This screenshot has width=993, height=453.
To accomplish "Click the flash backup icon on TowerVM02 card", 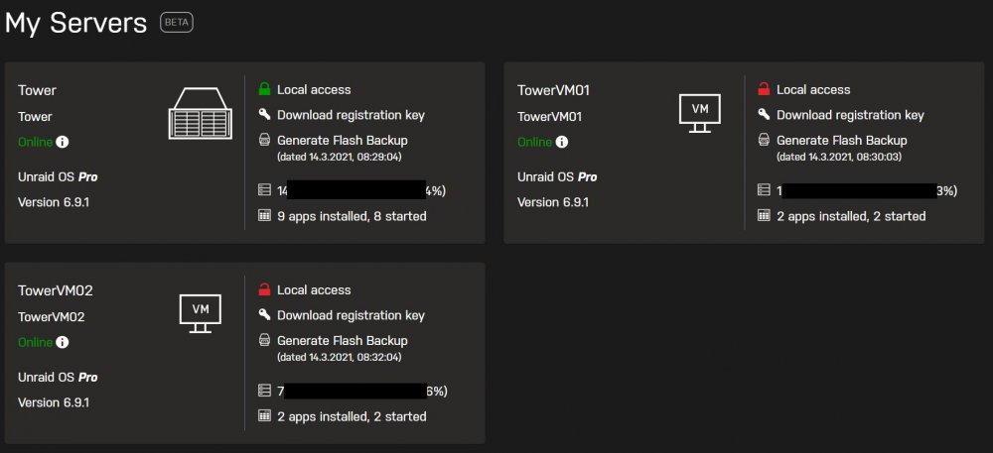I will [x=265, y=340].
